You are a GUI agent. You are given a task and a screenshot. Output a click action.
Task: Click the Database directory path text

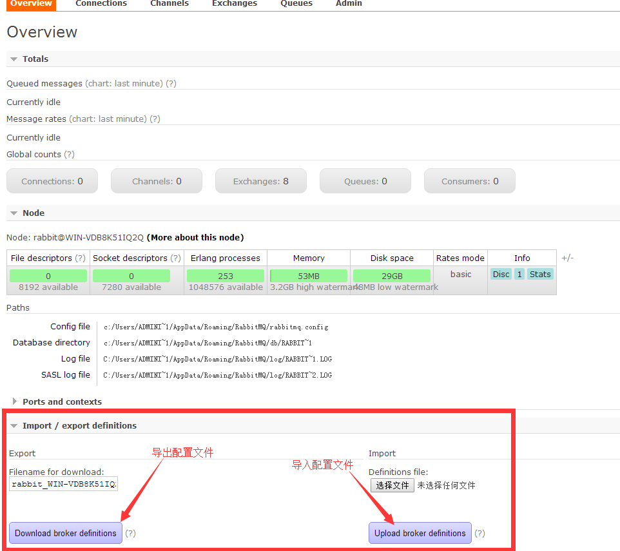[208, 343]
